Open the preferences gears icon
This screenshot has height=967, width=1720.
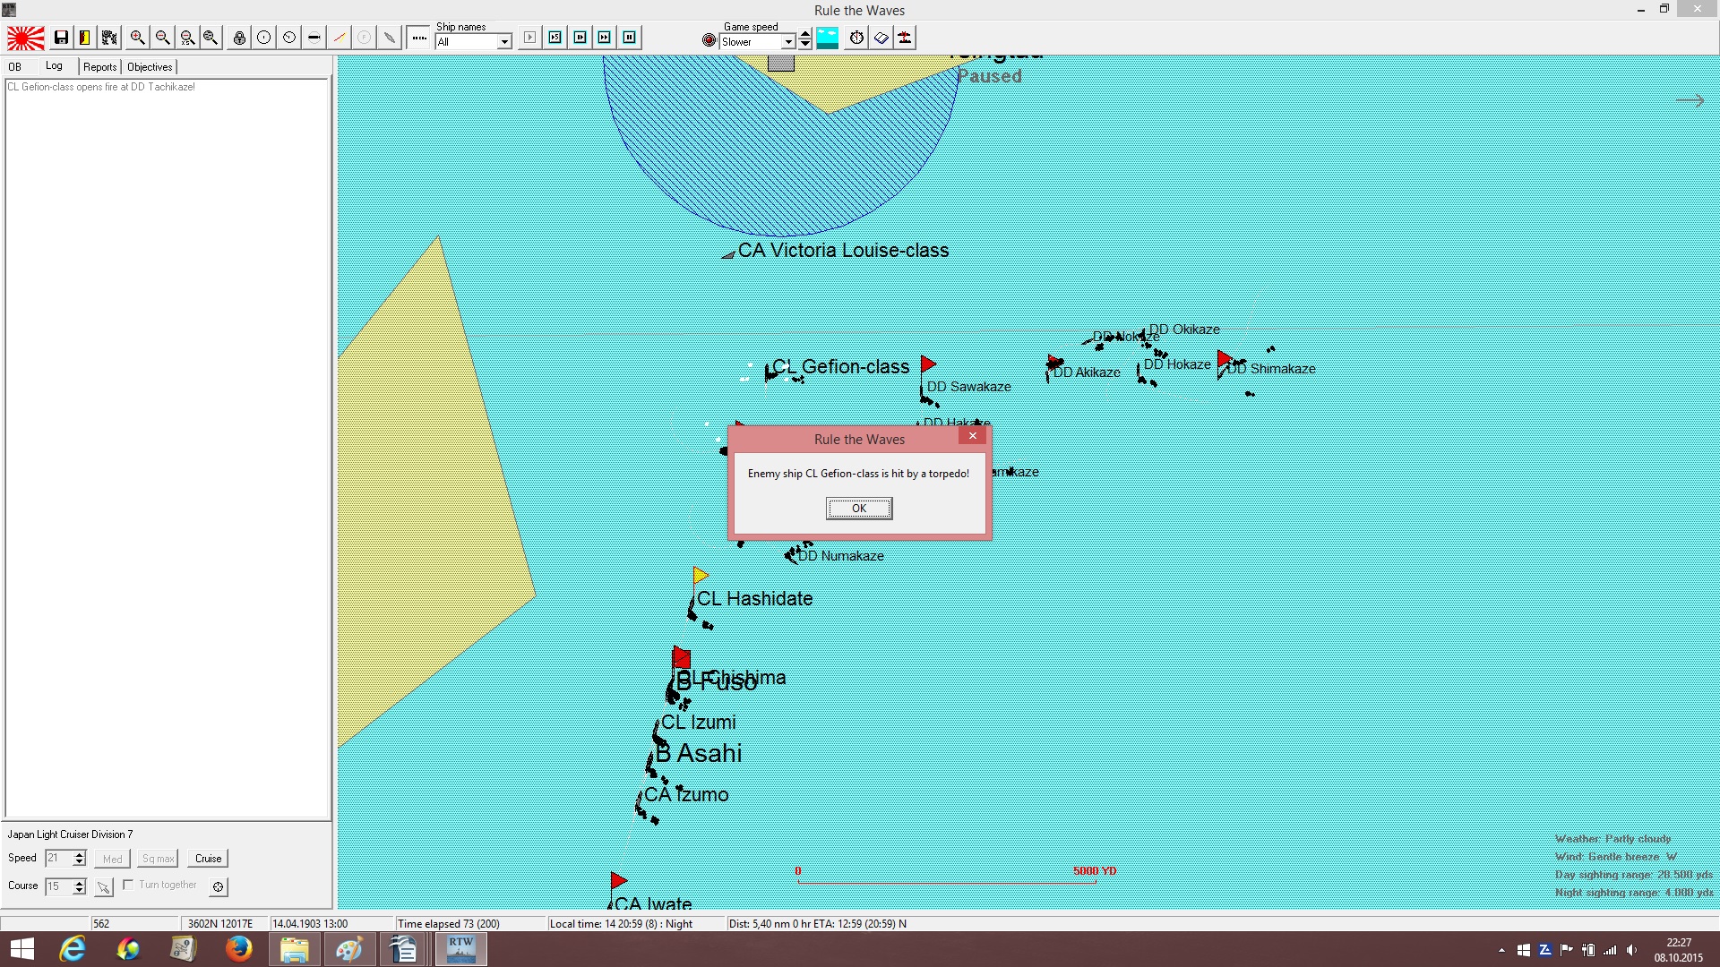109,38
